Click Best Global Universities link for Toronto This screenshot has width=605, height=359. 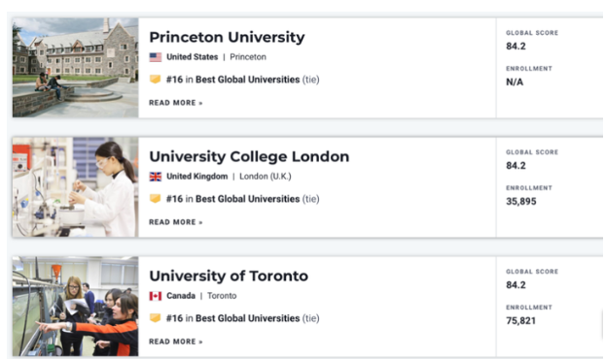coord(247,318)
